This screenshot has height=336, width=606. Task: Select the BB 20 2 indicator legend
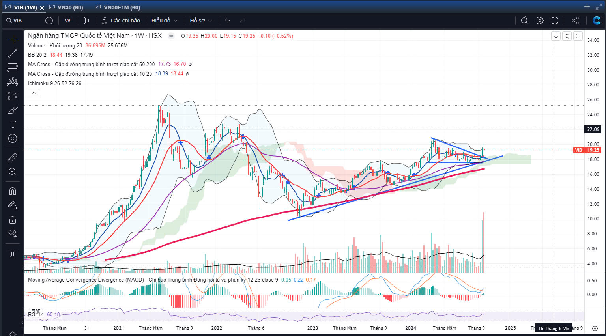(37, 55)
